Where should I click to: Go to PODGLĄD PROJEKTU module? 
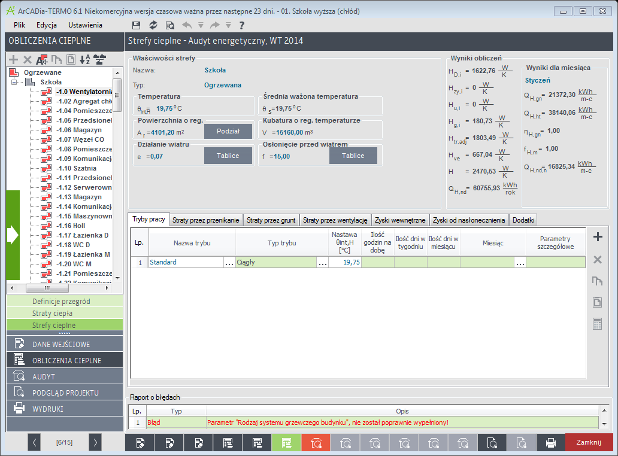pyautogui.click(x=65, y=392)
